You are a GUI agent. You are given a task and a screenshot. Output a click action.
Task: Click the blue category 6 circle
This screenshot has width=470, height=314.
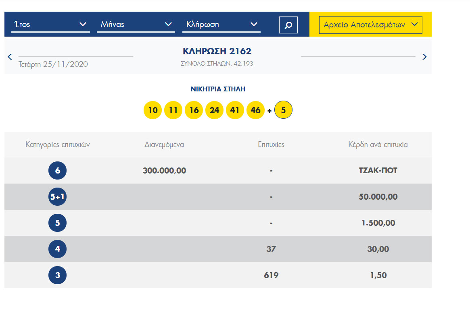point(57,171)
